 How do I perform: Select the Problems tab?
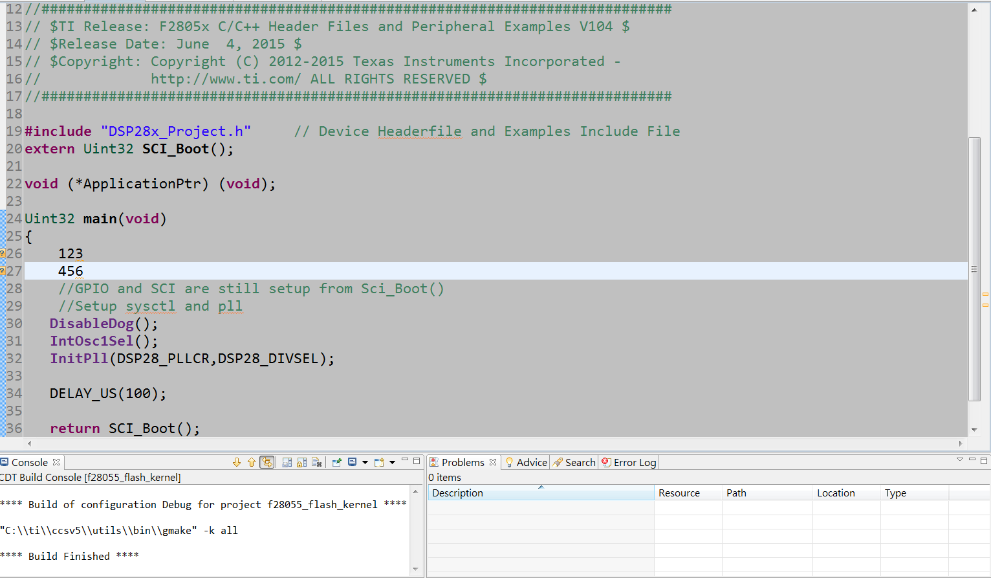pyautogui.click(x=463, y=462)
